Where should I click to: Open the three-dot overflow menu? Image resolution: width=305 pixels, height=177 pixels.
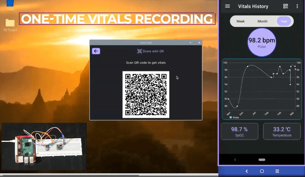tap(297, 6)
